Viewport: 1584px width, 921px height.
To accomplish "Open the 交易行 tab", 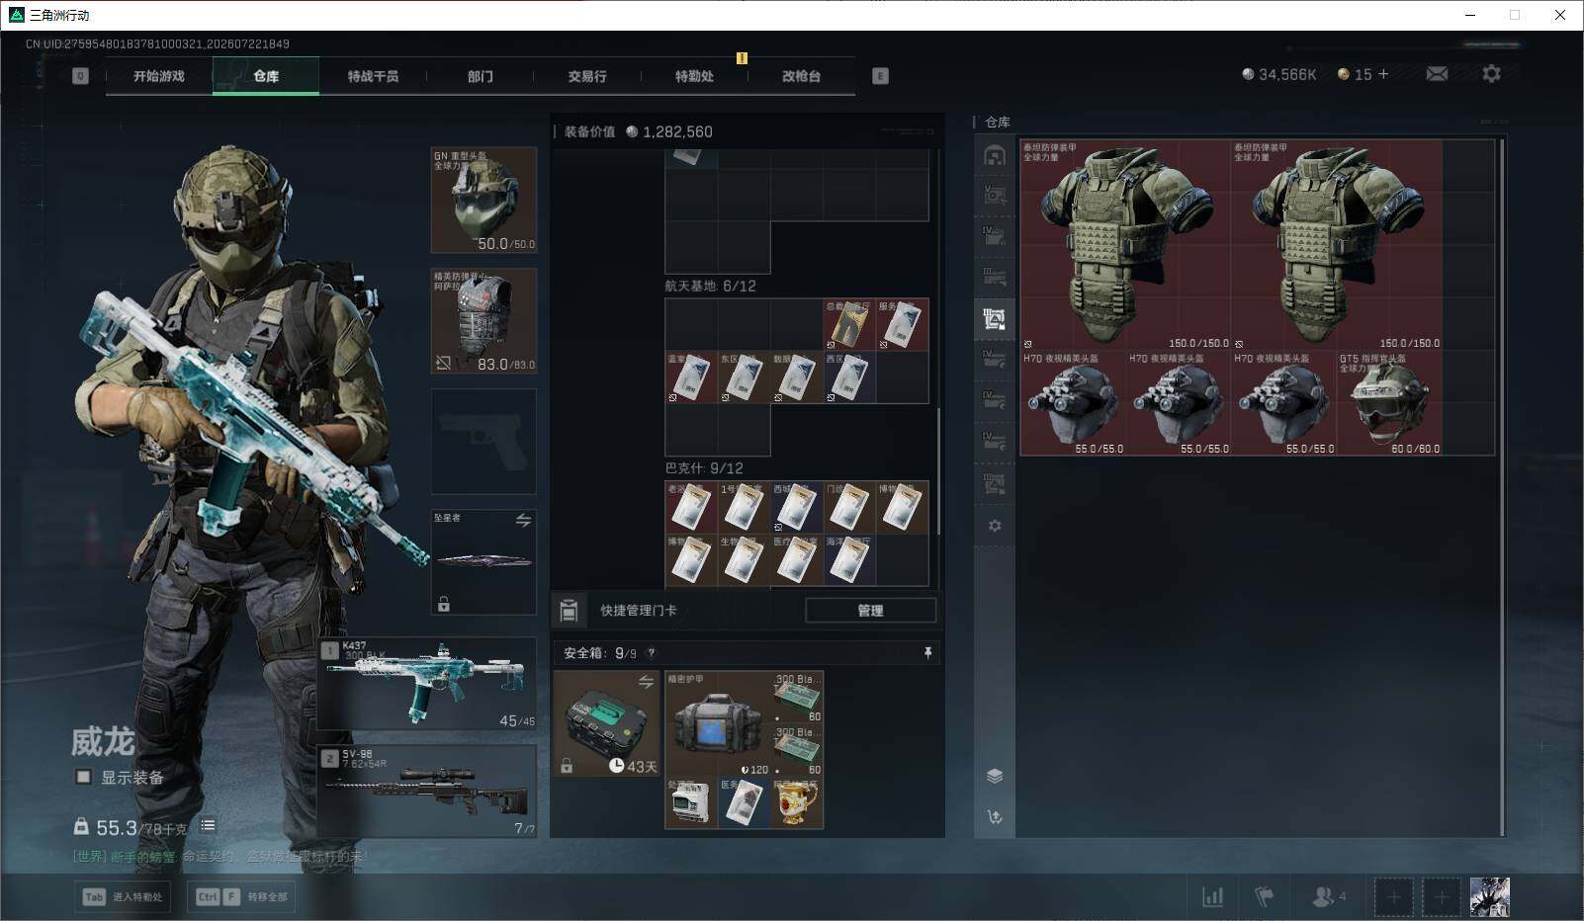I will tap(587, 76).
